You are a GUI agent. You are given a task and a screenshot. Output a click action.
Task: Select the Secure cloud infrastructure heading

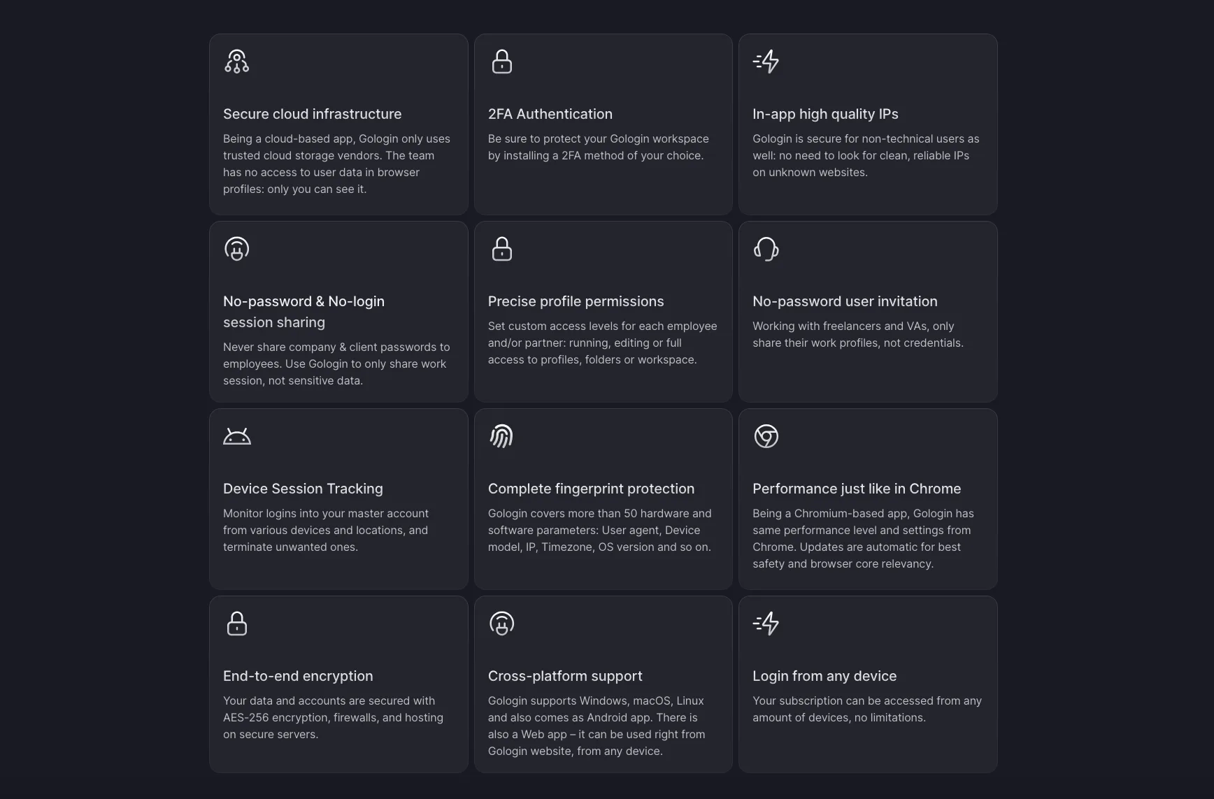312,114
